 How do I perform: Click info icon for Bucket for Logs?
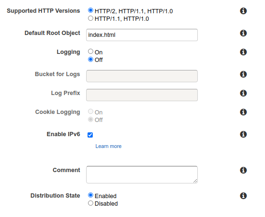click(x=243, y=74)
